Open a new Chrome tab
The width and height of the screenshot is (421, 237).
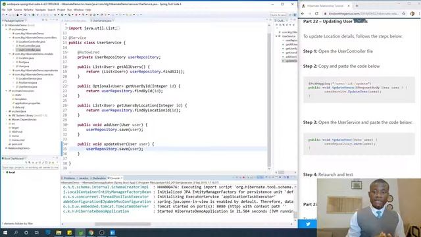coord(357,6)
